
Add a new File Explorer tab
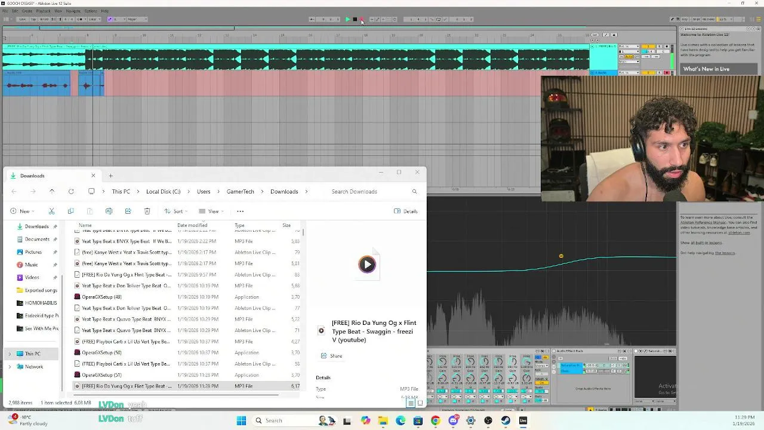110,176
